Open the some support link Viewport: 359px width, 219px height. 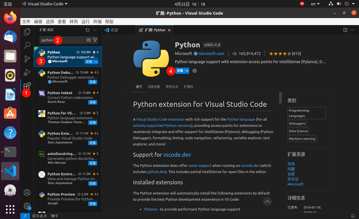click(200, 165)
